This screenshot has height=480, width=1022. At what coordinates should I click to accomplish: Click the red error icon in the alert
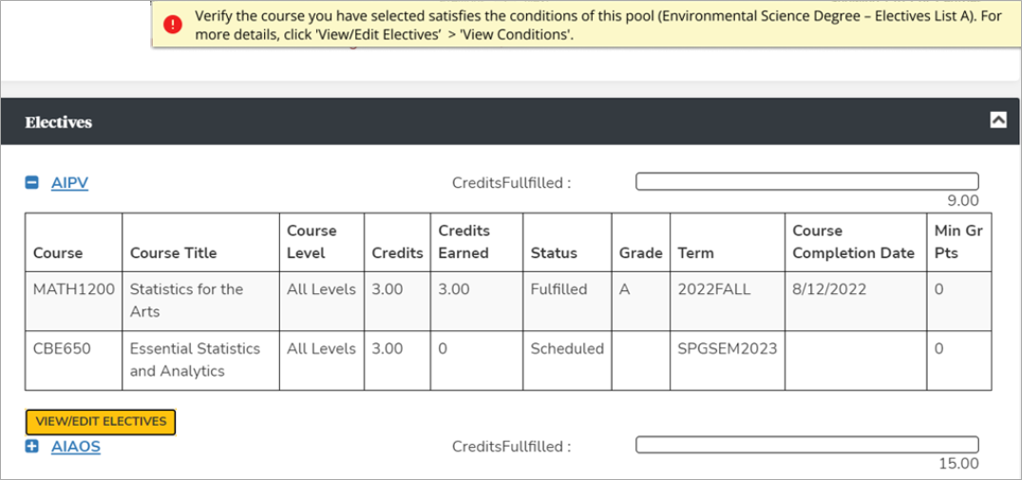point(172,26)
